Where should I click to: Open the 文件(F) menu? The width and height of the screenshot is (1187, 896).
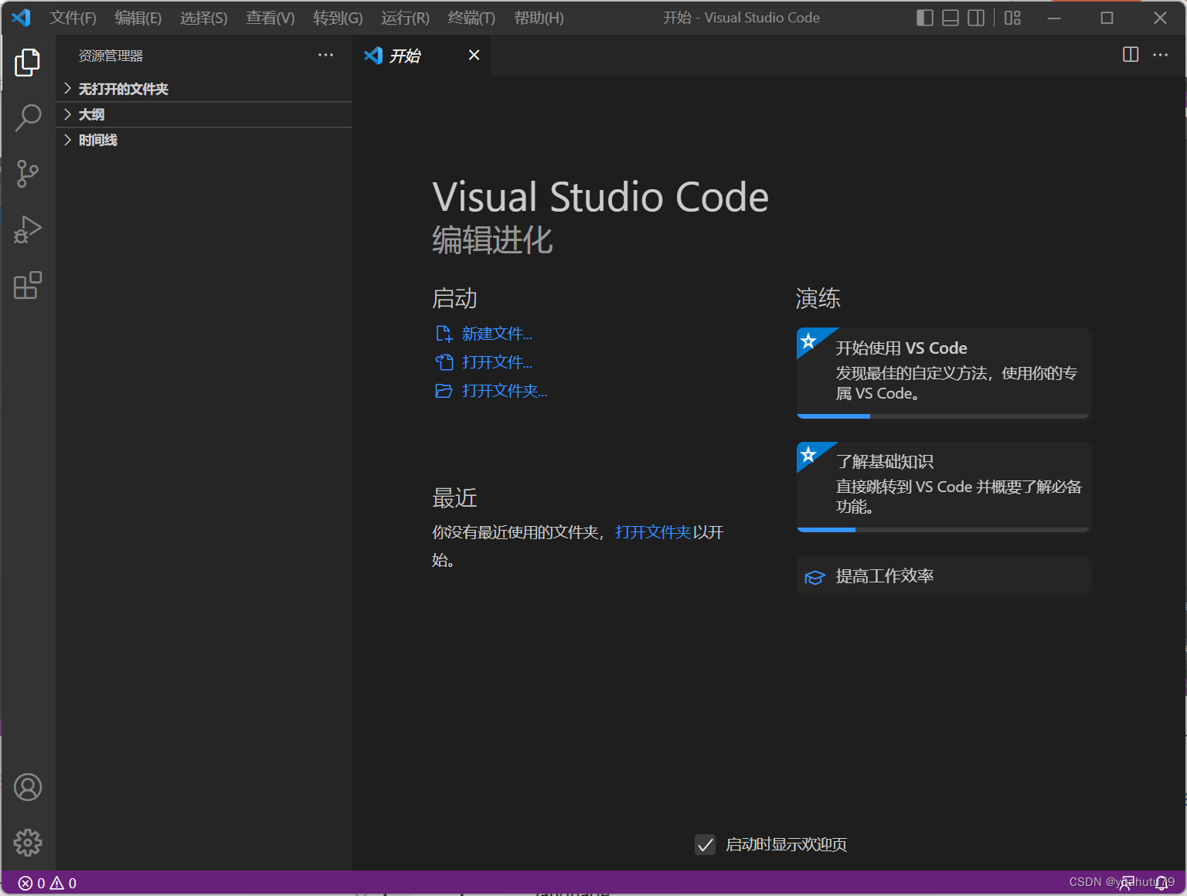click(x=73, y=18)
